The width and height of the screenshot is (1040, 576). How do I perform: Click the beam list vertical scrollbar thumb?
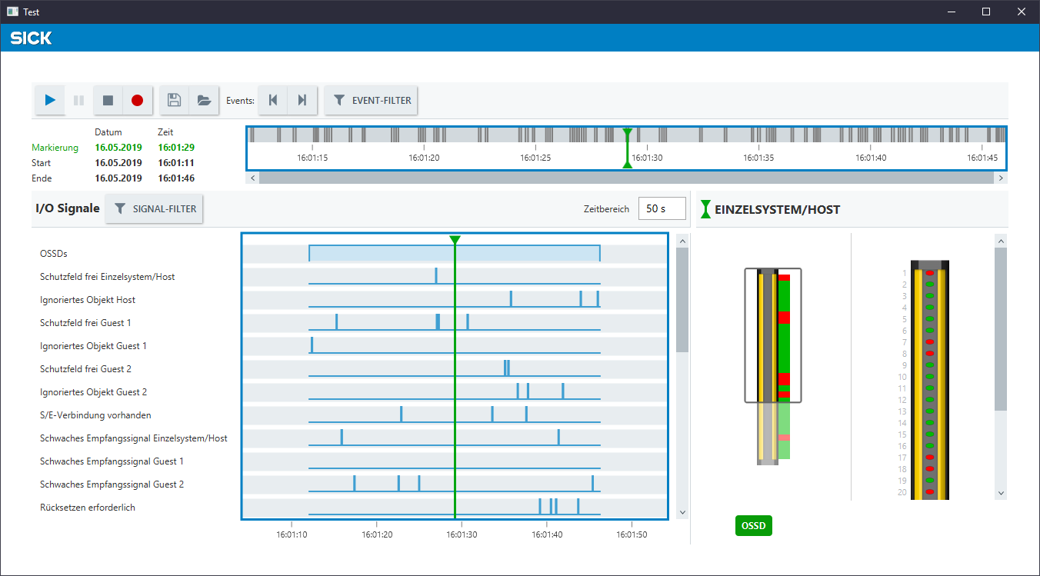(x=1001, y=328)
